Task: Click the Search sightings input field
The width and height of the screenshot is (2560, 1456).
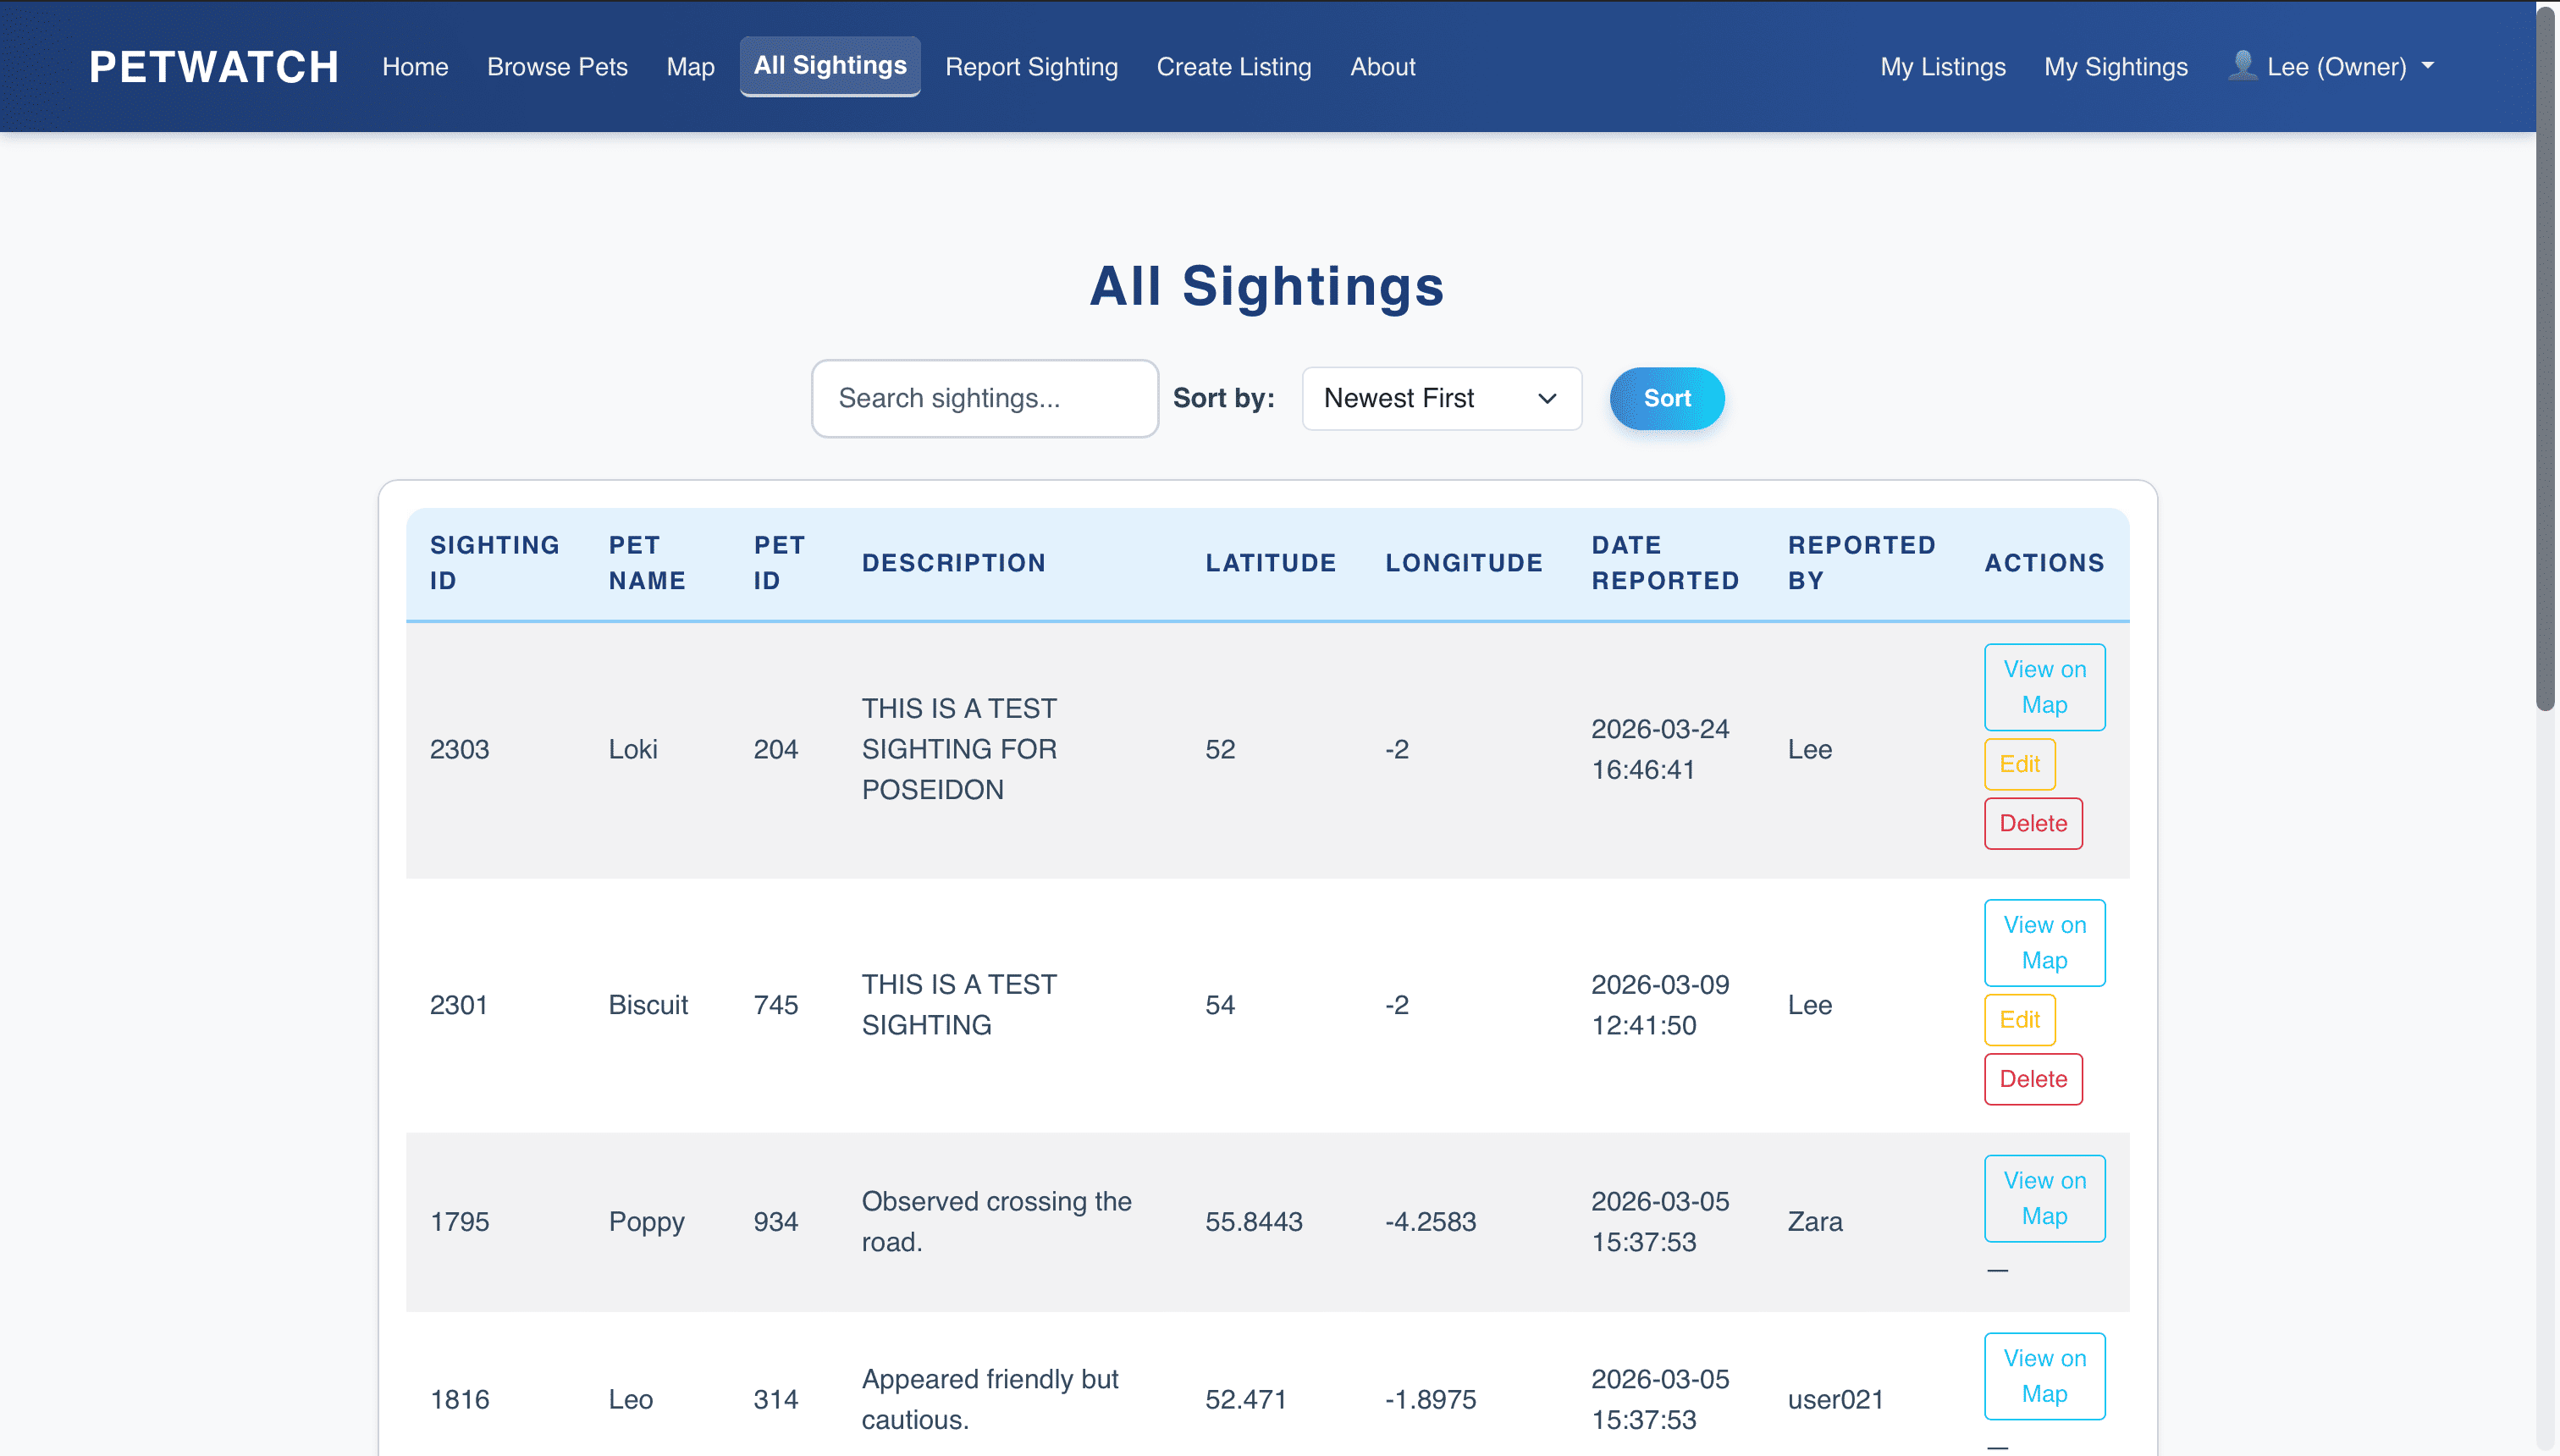Action: click(985, 398)
